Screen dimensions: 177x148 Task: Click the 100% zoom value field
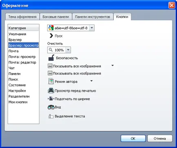click(x=59, y=50)
